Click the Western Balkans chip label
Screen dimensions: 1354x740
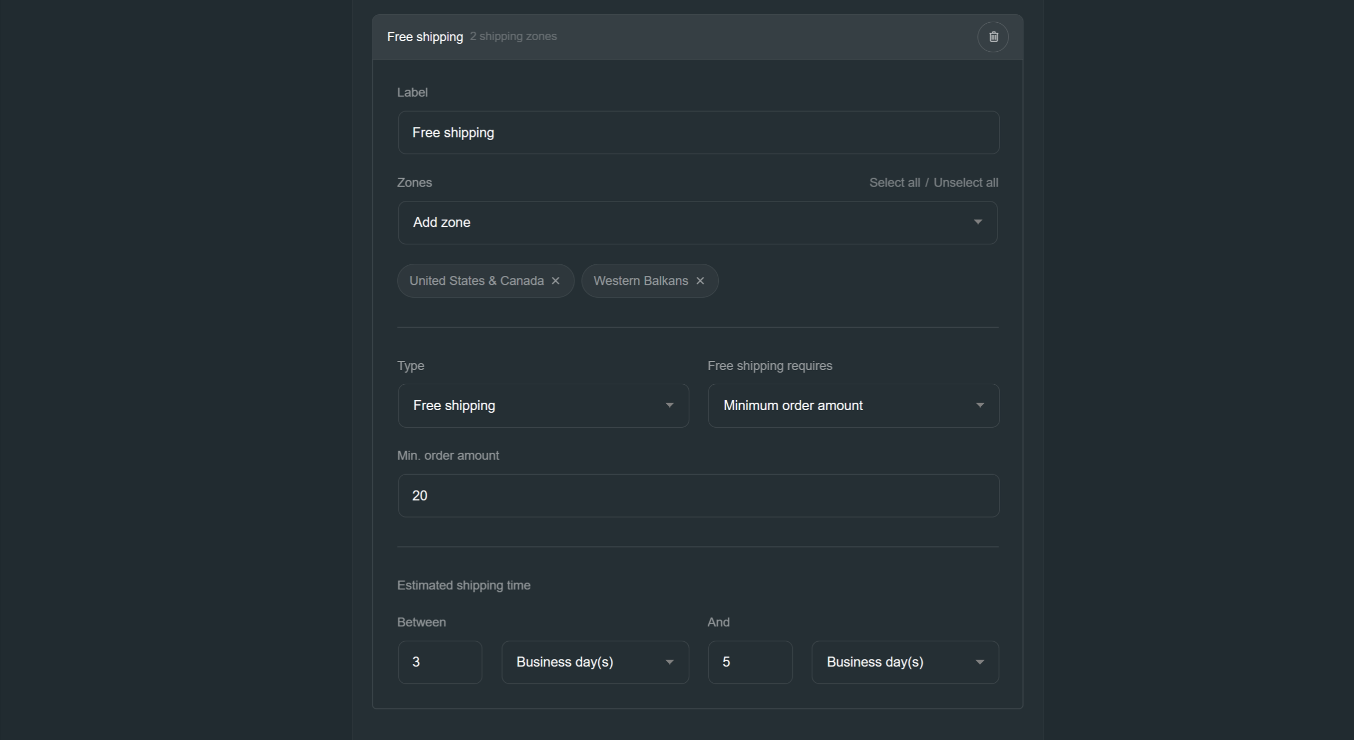[x=640, y=281]
